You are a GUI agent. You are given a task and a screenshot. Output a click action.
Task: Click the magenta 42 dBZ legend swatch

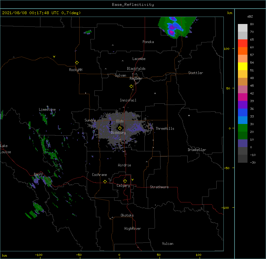(x=243, y=97)
